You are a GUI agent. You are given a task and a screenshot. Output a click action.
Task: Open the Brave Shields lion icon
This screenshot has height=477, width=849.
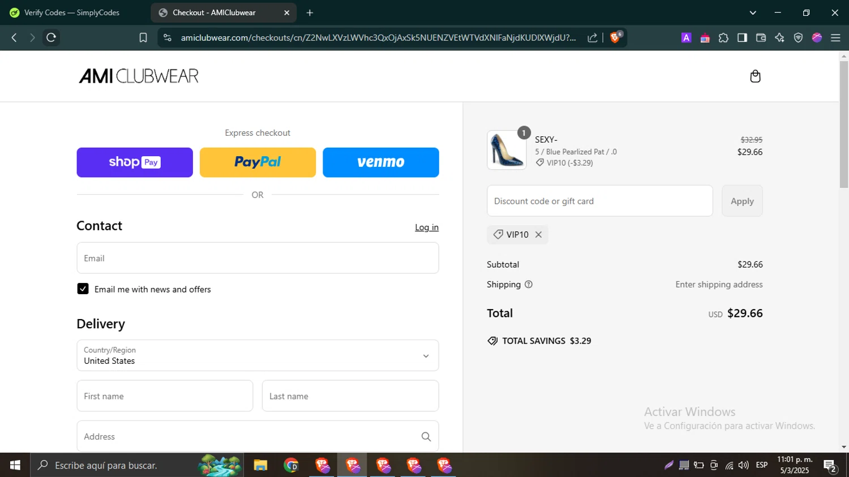(x=616, y=37)
